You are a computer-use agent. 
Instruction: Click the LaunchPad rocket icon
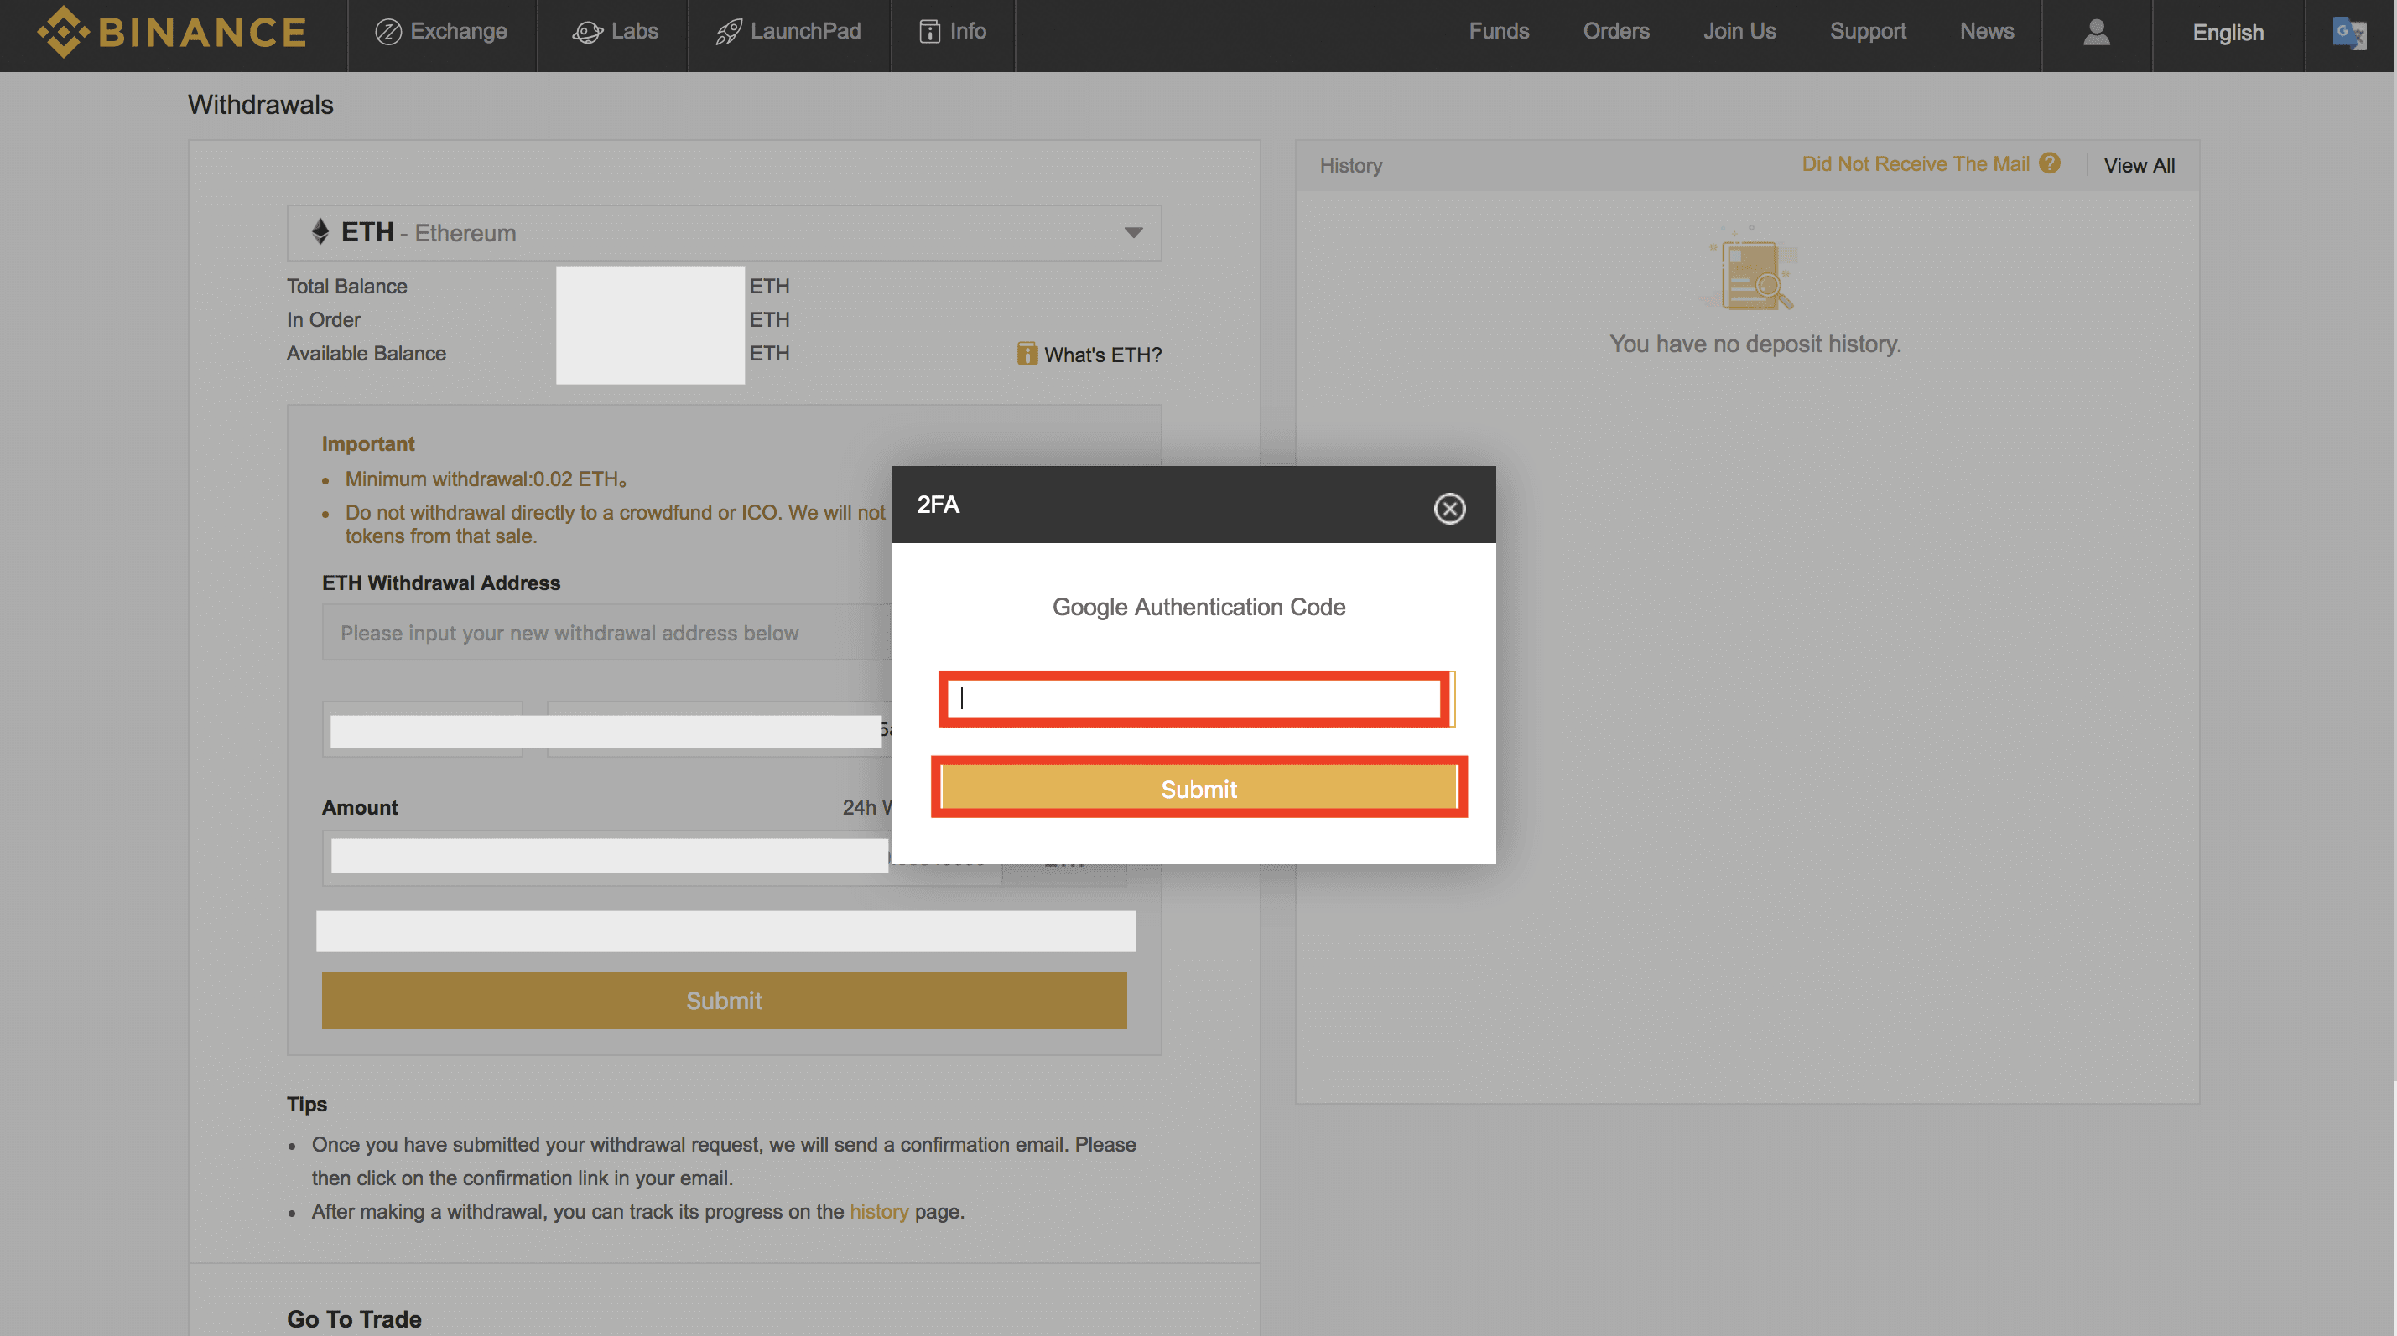pyautogui.click(x=728, y=33)
